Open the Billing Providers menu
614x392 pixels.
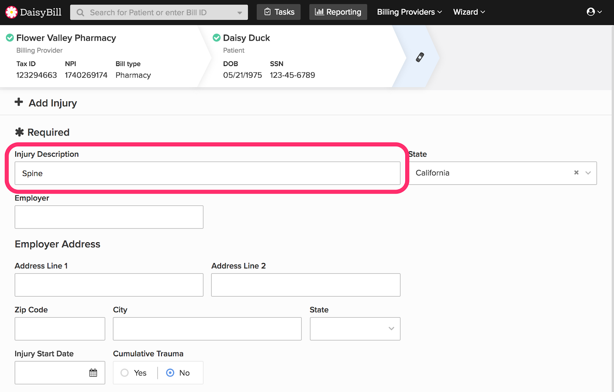409,12
